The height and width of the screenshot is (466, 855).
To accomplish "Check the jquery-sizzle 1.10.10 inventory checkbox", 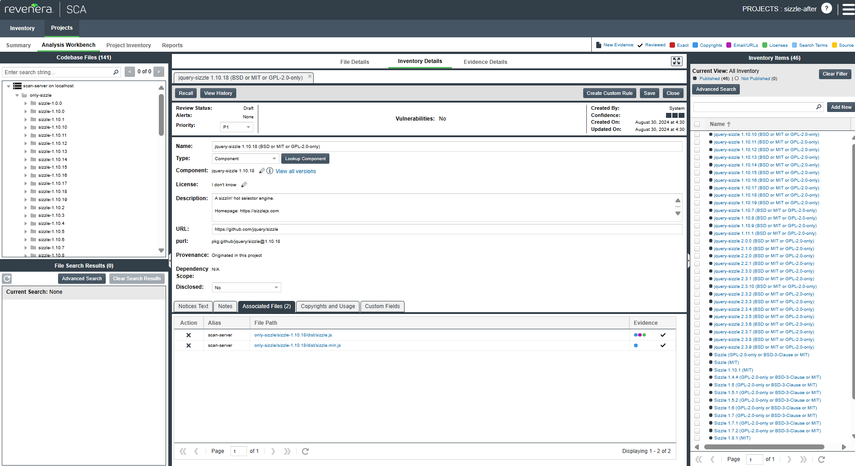I will (x=697, y=134).
